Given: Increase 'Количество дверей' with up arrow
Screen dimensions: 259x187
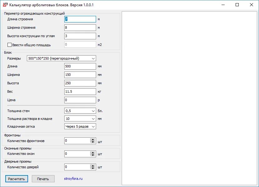Looking at the screenshot, I should click(93, 166).
